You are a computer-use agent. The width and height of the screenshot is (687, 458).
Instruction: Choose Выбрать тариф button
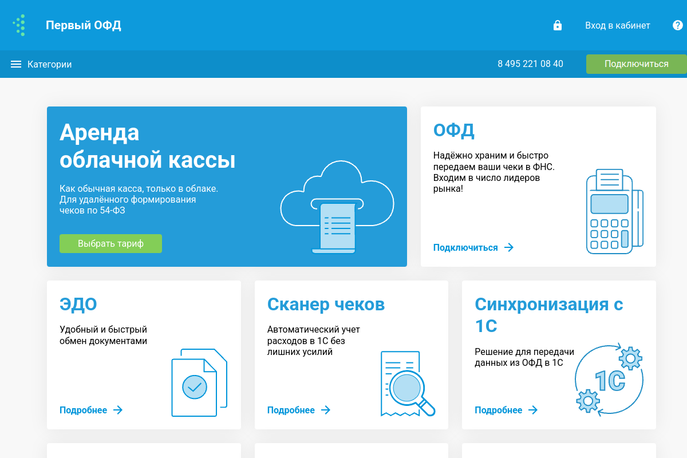110,243
